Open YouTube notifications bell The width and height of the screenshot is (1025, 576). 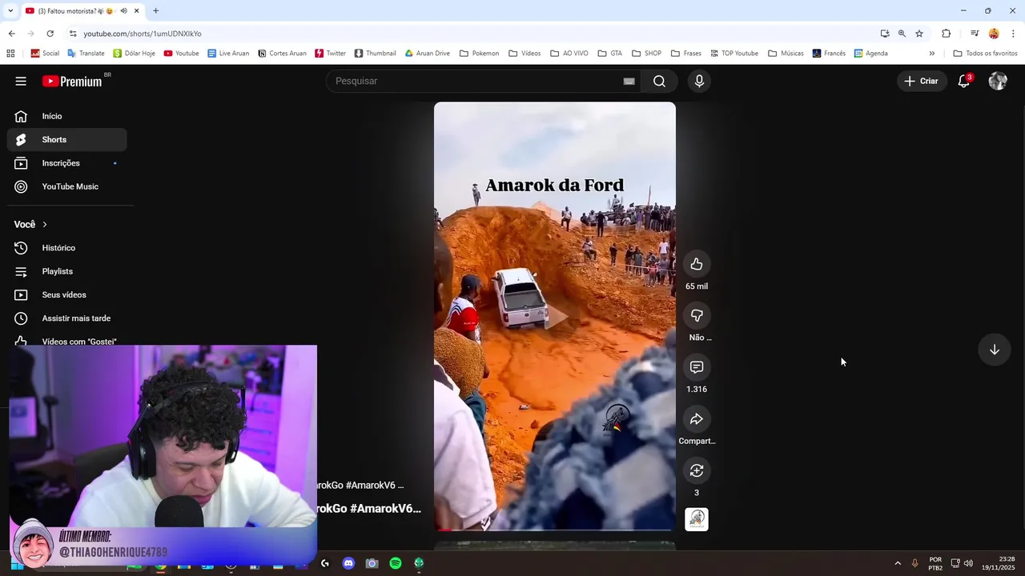[964, 81]
